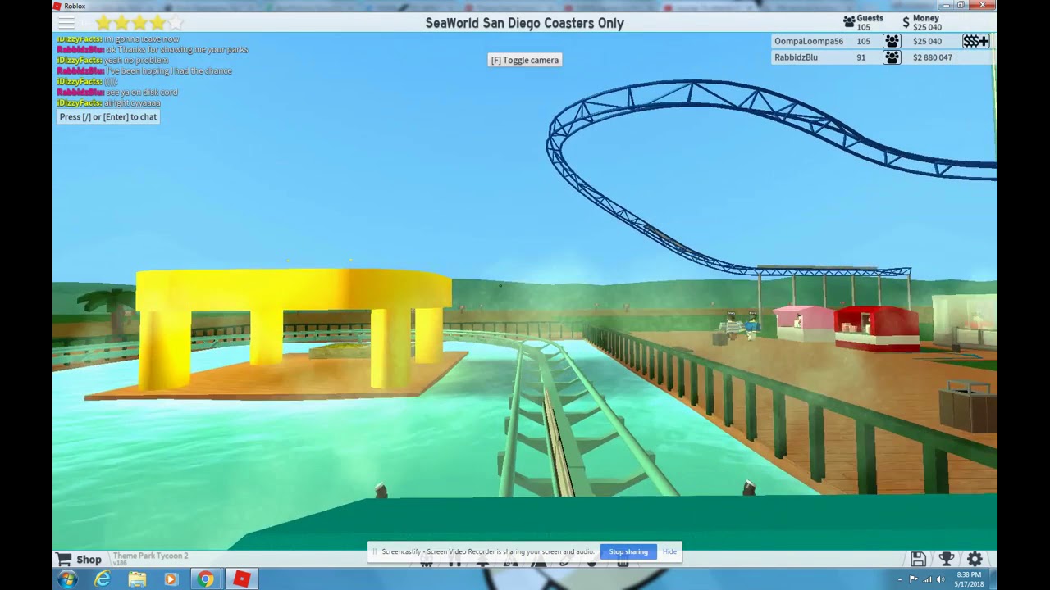Click the "$2 880 047" money value

(x=932, y=57)
